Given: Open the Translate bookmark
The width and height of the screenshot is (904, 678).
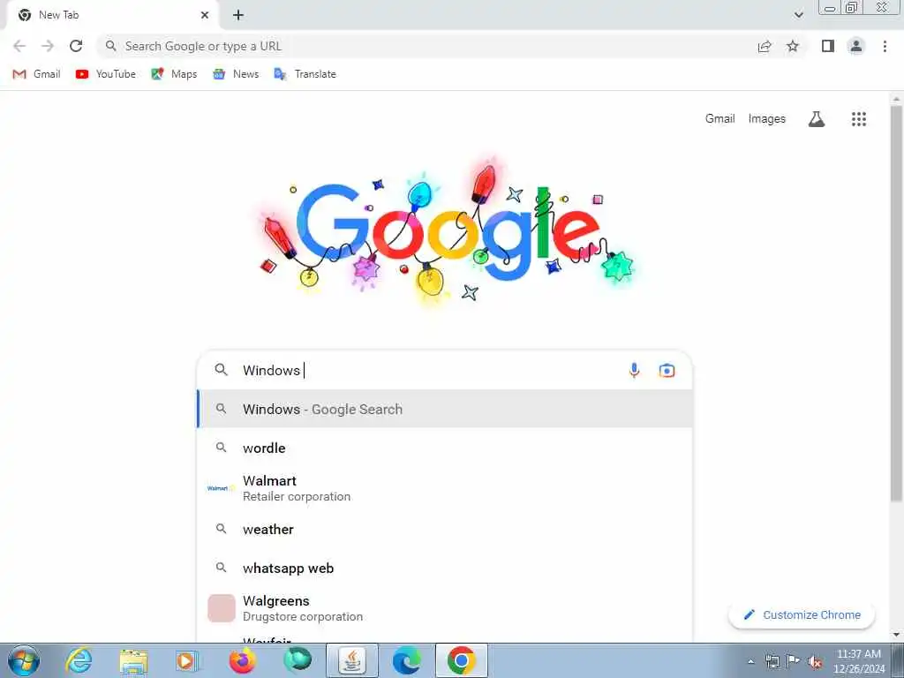Looking at the screenshot, I should tap(305, 74).
